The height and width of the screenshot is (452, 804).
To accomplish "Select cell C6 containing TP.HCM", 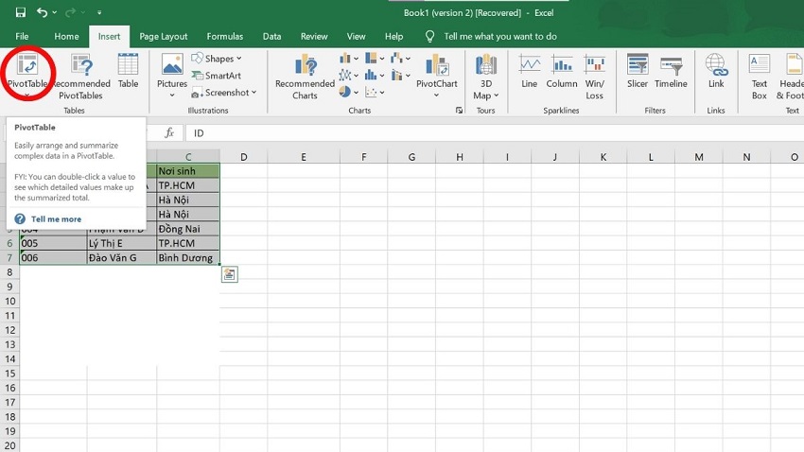I will 188,243.
